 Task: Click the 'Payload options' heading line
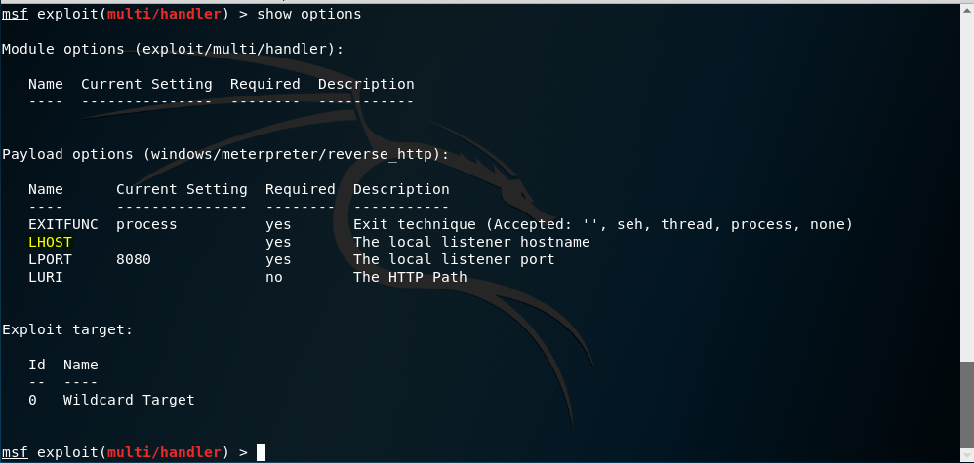[x=224, y=154]
